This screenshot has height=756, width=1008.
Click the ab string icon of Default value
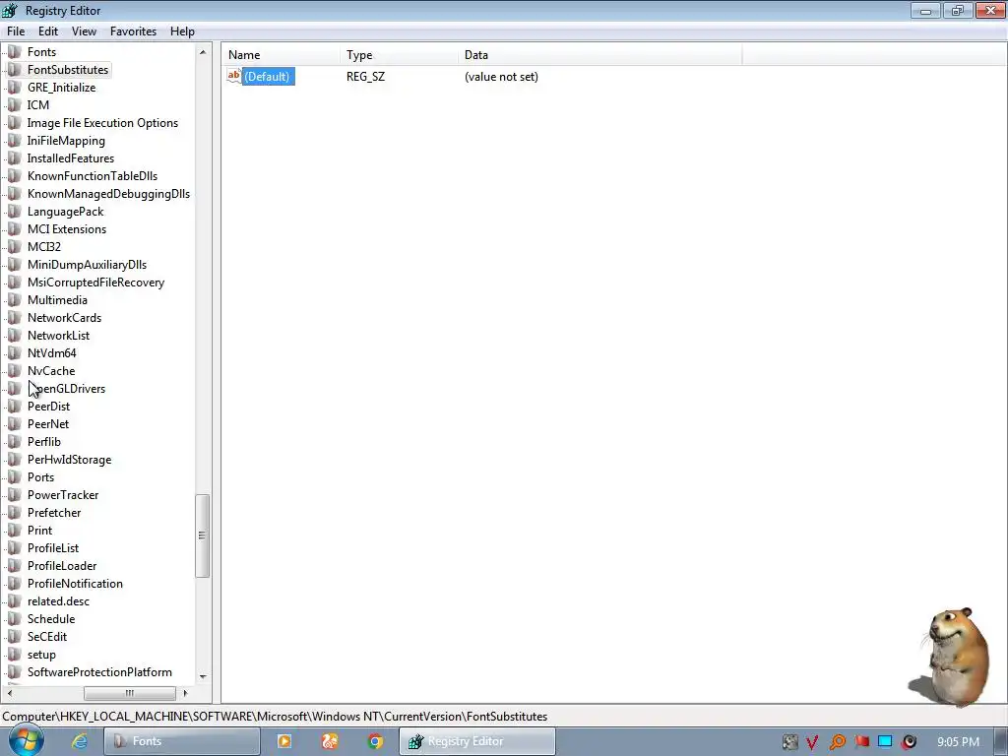click(x=234, y=76)
